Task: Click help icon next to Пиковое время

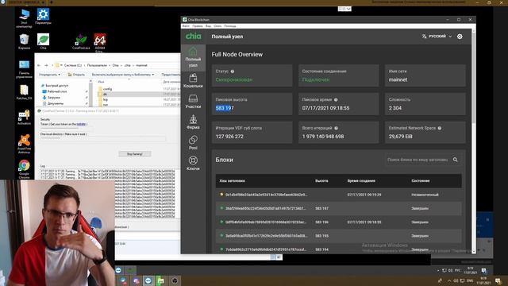Action: (336, 100)
